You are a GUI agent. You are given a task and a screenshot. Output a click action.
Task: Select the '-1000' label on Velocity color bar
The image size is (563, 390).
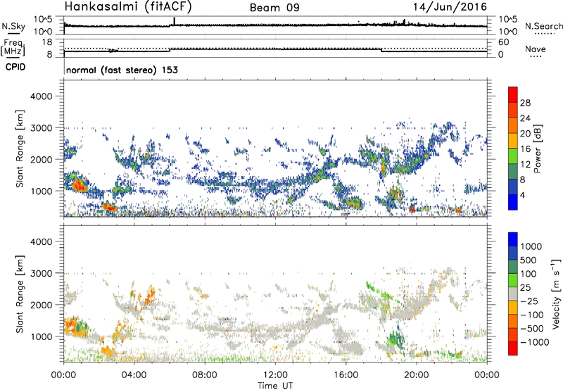coord(535,342)
